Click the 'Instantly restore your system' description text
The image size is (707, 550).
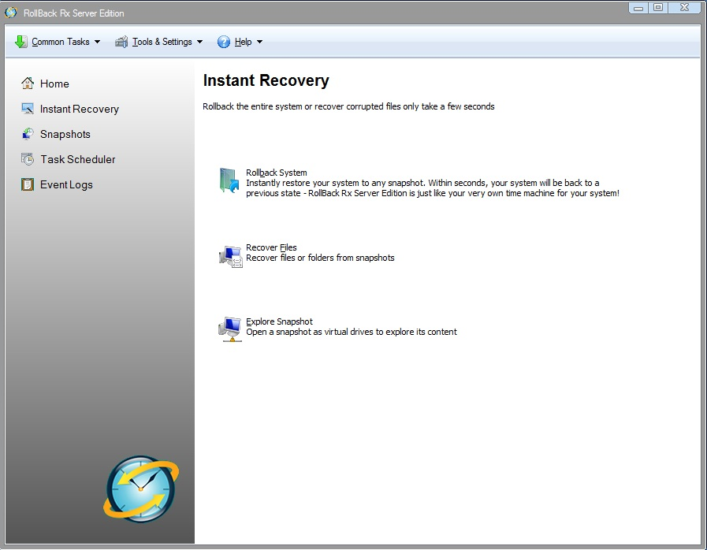[433, 188]
